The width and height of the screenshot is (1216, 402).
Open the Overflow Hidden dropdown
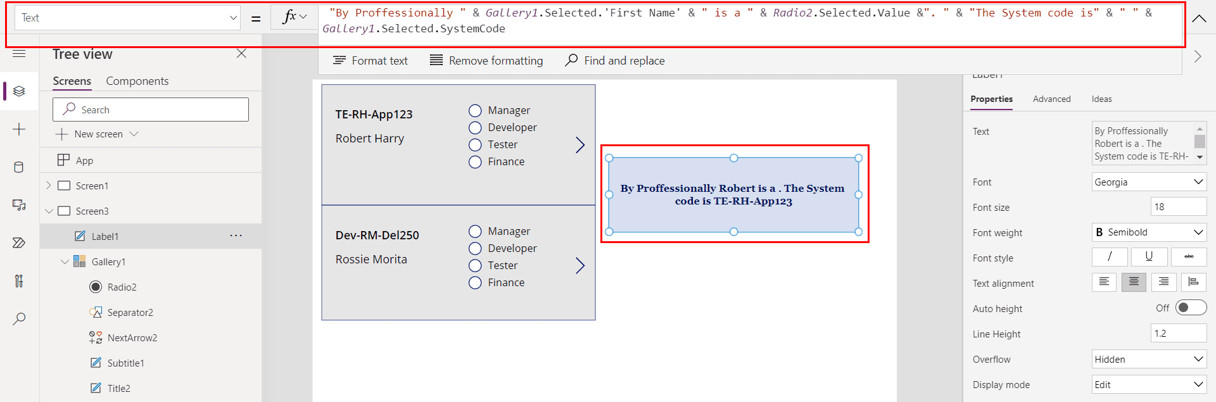(1149, 359)
